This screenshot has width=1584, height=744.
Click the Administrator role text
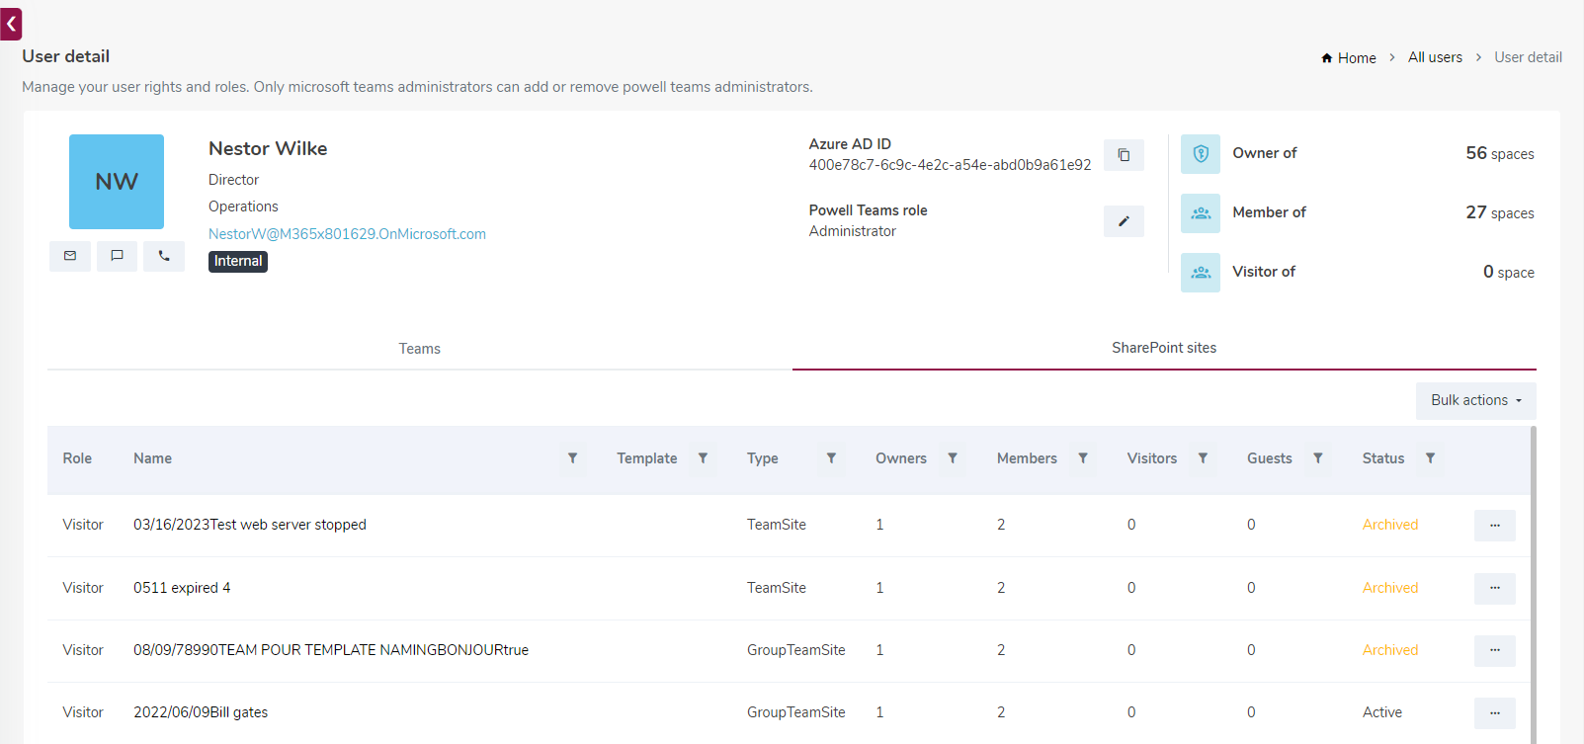click(853, 231)
